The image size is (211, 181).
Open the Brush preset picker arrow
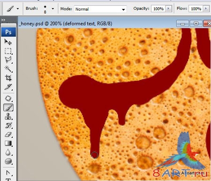click(53, 9)
